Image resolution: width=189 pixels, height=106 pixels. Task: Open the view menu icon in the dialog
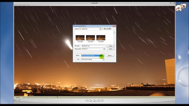coord(110,29)
